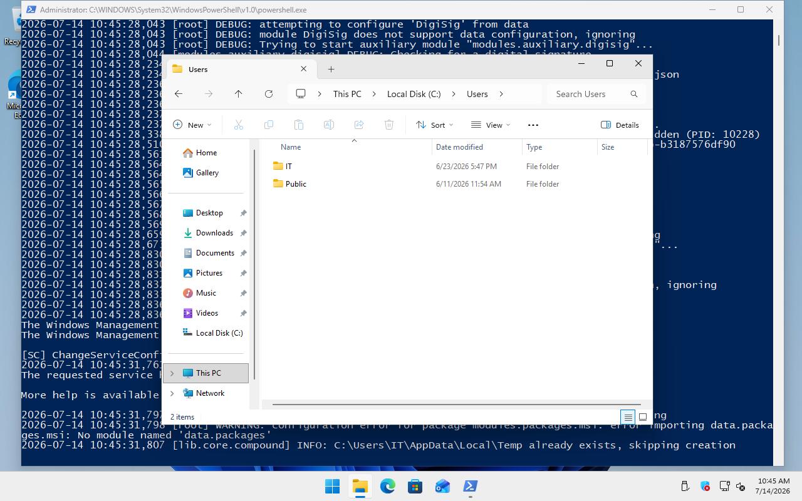Viewport: 802px width, 501px height.
Task: Click the search magnifier icon
Action: [634, 94]
